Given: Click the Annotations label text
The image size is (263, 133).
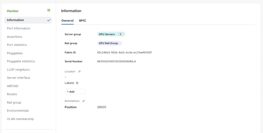Looking at the screenshot, I should [x=72, y=101].
